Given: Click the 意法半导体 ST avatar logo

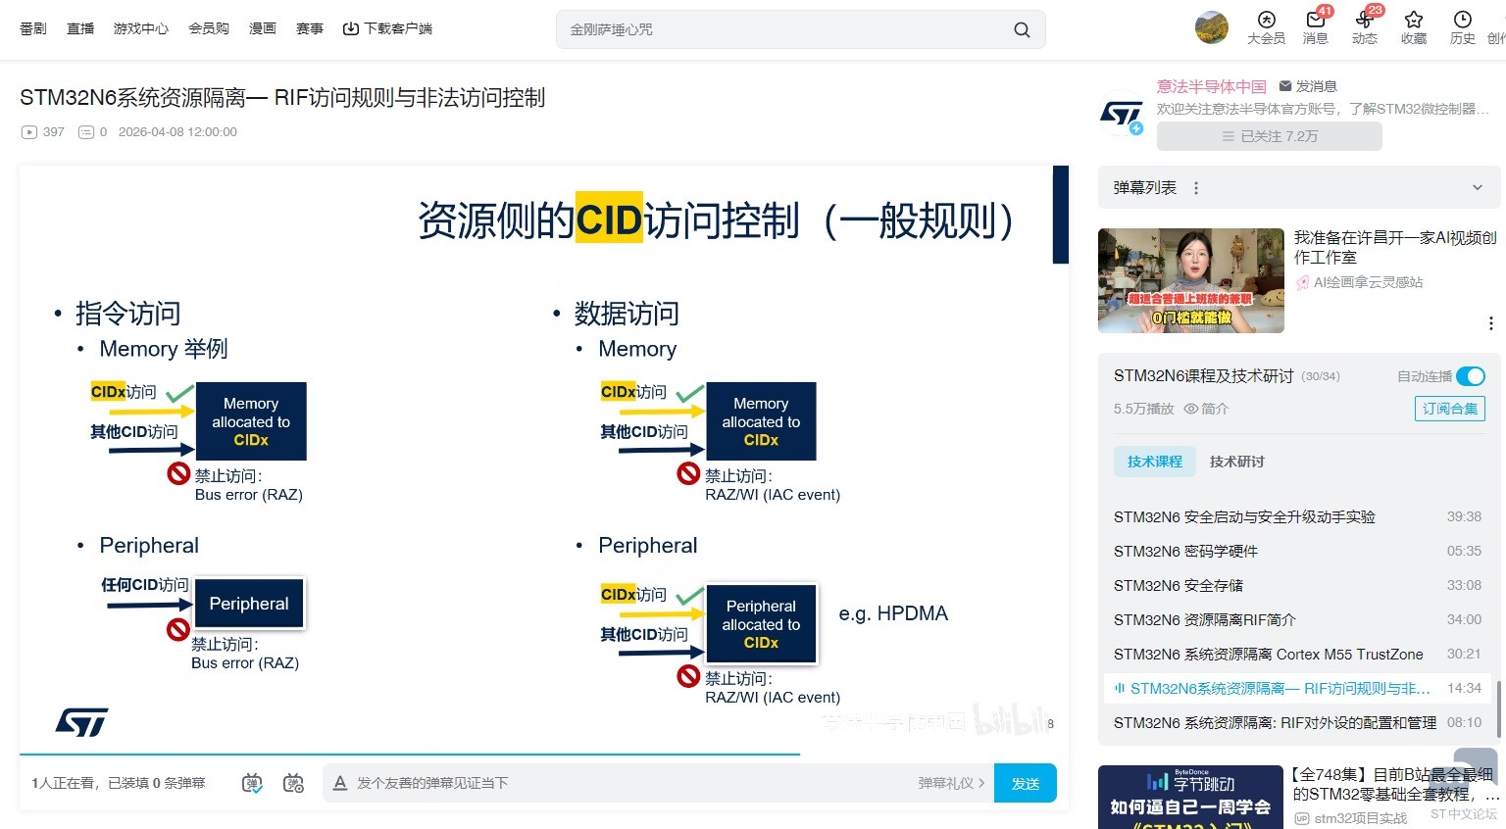Looking at the screenshot, I should point(1122,116).
